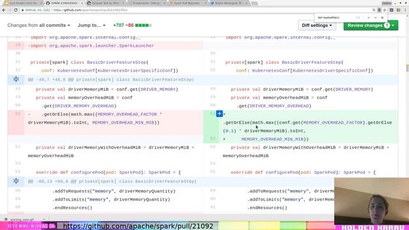This screenshot has height=230, width=409.
Task: Click the page's vertical scrollbar
Action: click(407, 68)
